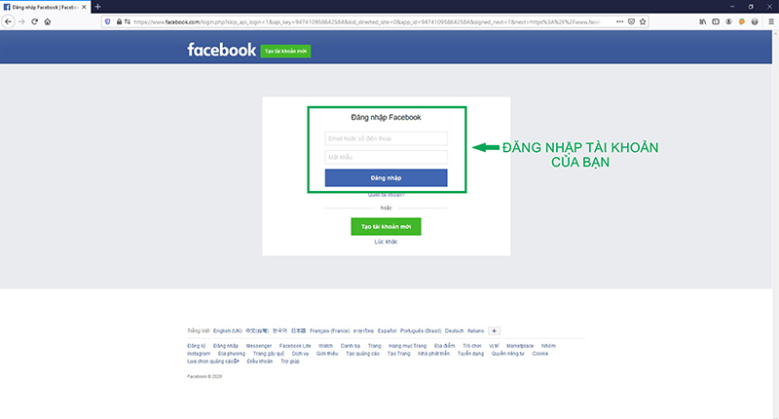Click the Quên tài khoản link
This screenshot has height=419, width=779.
(x=386, y=195)
